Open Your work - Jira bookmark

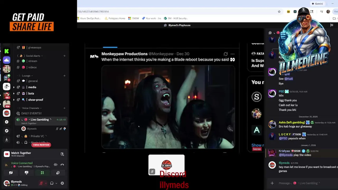click(152, 18)
